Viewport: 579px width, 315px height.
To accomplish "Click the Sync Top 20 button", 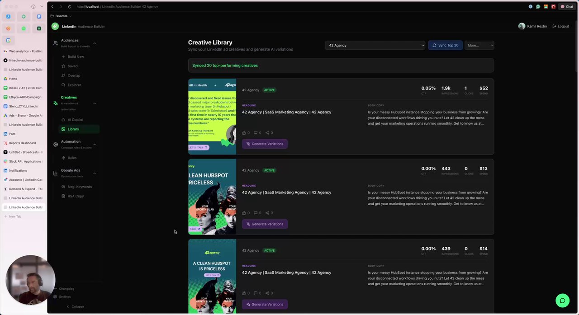I will pos(445,45).
